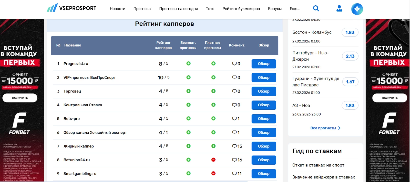Open Обзор button for Prognozist.ru
Screen dimensions: 410x182
pyautogui.click(x=264, y=64)
